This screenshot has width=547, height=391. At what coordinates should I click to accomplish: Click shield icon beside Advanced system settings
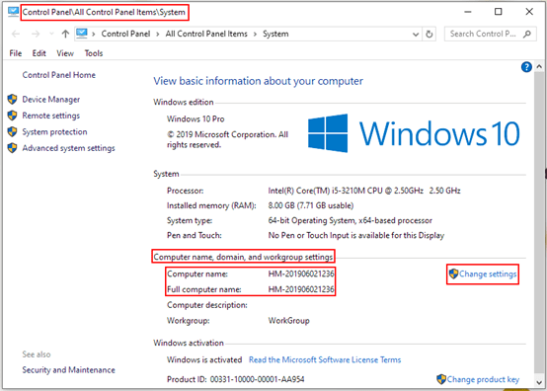click(12, 148)
